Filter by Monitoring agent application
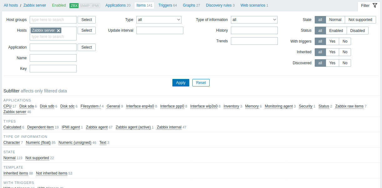382x188 pixels. coord(279,106)
